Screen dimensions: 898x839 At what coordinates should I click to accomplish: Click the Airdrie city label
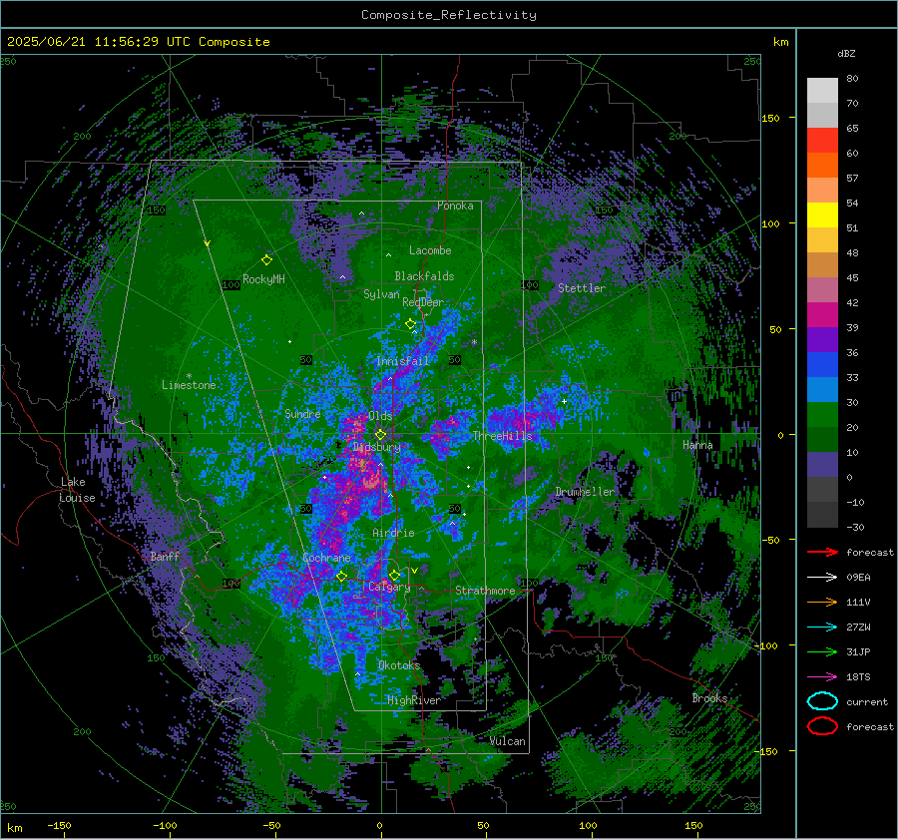tap(393, 533)
